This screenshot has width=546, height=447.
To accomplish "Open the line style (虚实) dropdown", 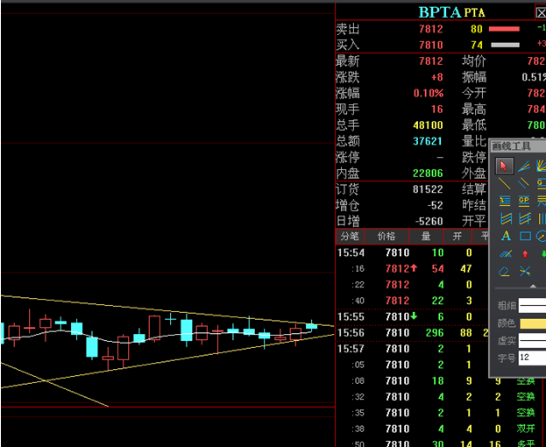I will pyautogui.click(x=532, y=341).
